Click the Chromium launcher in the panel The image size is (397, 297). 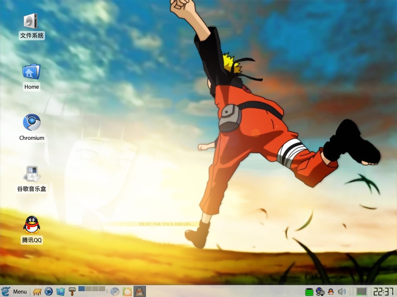click(x=115, y=292)
